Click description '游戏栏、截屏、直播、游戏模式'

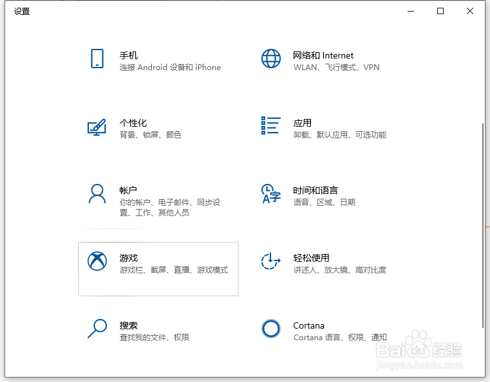coord(174,270)
